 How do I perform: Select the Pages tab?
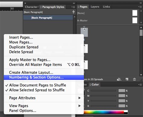click(x=83, y=7)
